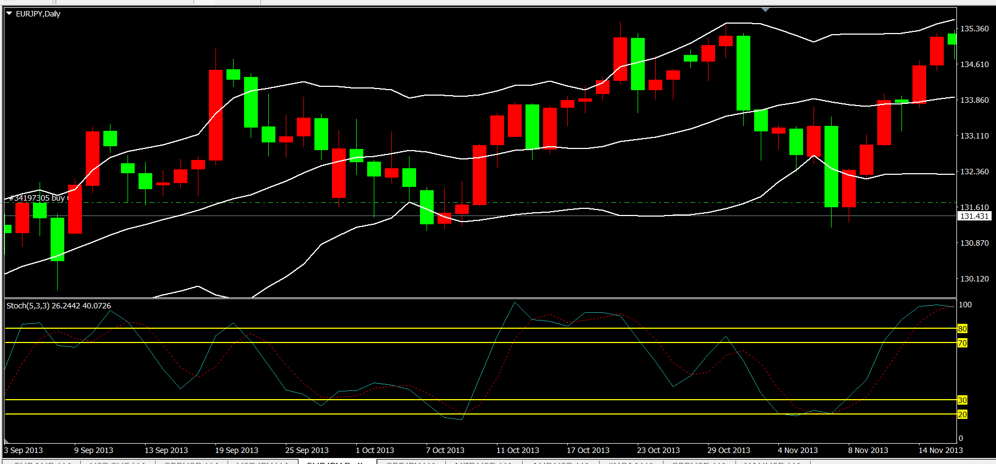Open the chart menu triangle beside EURJPY,Daily

click(x=9, y=13)
